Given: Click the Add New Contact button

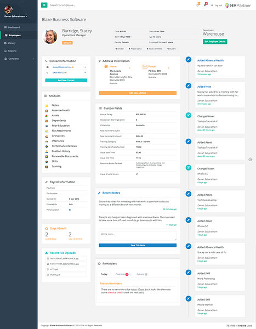Looking at the screenshot, I should [x=66, y=81].
